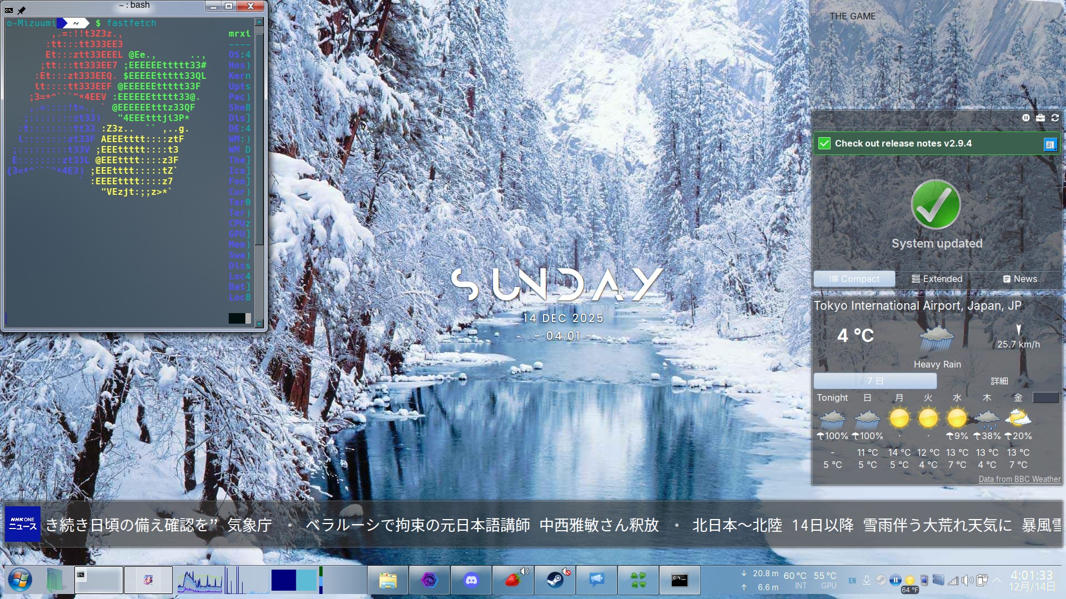This screenshot has height=599, width=1066.
Task: Click the blue pause tray icon
Action: click(895, 580)
